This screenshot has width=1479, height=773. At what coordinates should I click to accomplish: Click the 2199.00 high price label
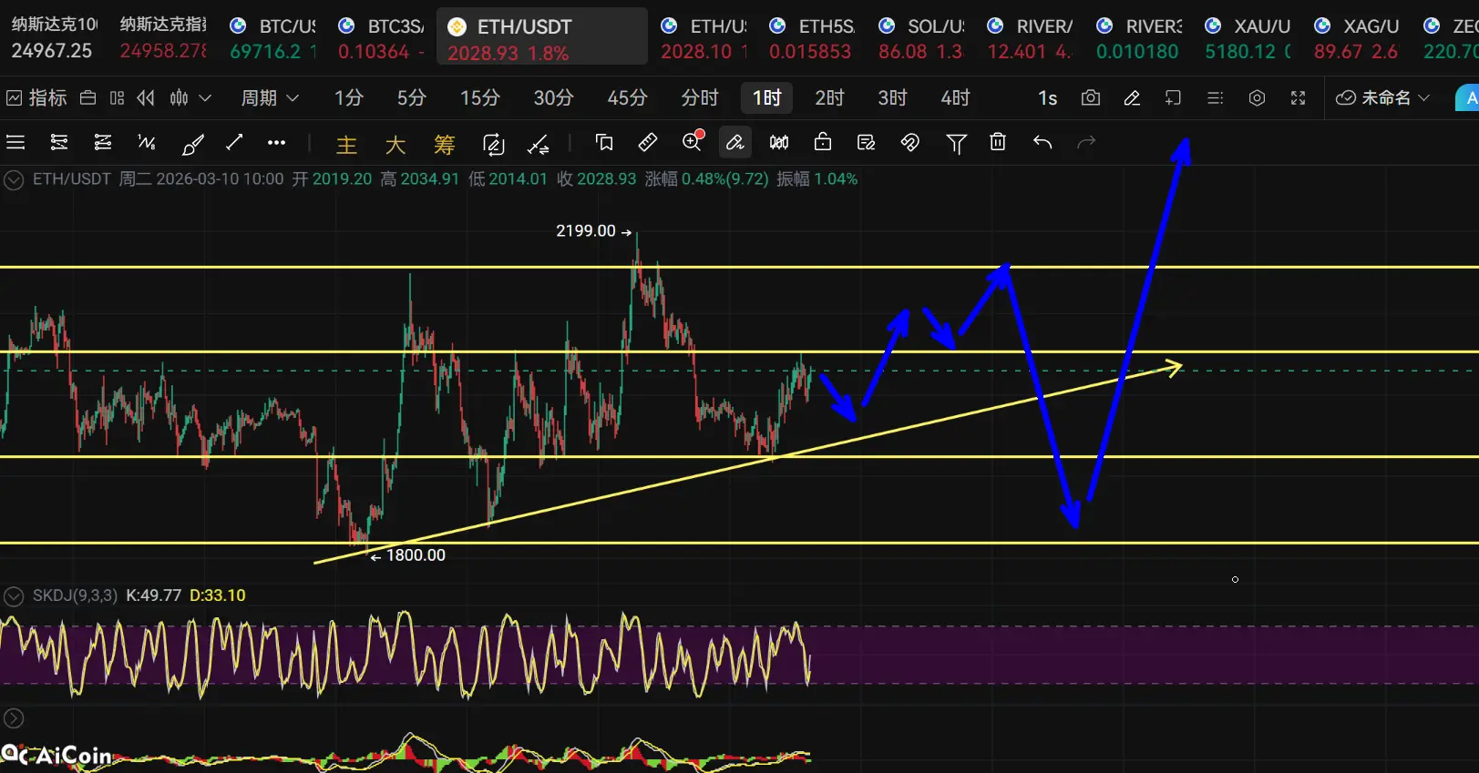[x=586, y=231]
